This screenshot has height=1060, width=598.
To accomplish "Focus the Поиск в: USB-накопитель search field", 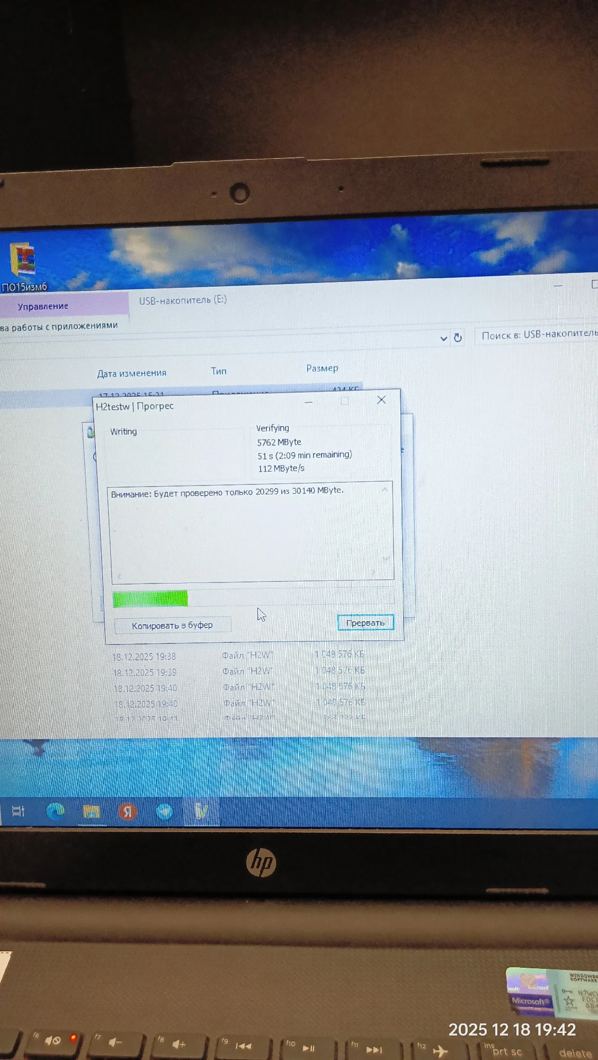I will pos(536,335).
